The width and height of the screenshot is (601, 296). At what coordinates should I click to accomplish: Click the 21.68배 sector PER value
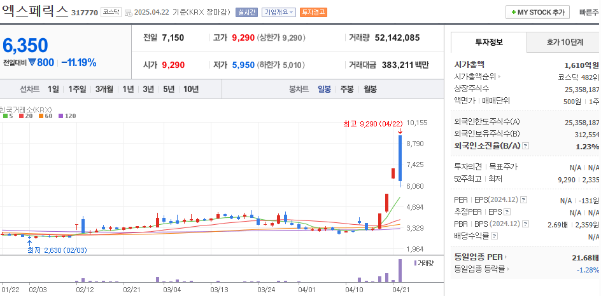click(585, 258)
